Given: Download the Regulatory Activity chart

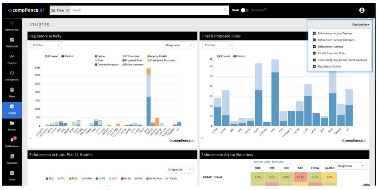Looking at the screenshot, I should point(30,138).
